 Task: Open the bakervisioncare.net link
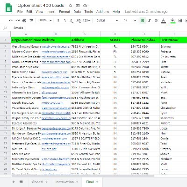coord(55,72)
